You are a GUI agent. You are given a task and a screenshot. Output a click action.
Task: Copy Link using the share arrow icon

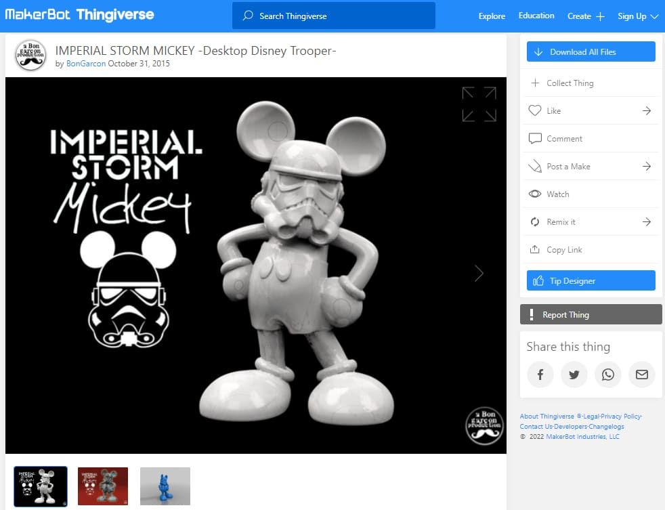(536, 249)
